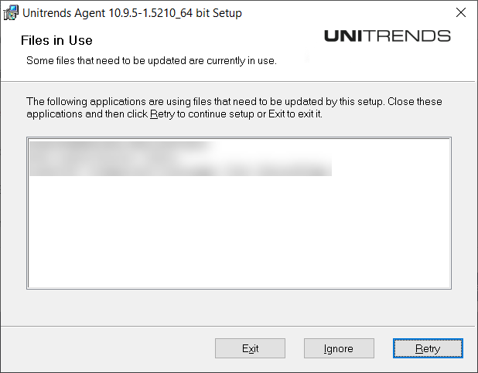This screenshot has height=373, width=478.
Task: Click the "Files in Use" heading
Action: (56, 40)
